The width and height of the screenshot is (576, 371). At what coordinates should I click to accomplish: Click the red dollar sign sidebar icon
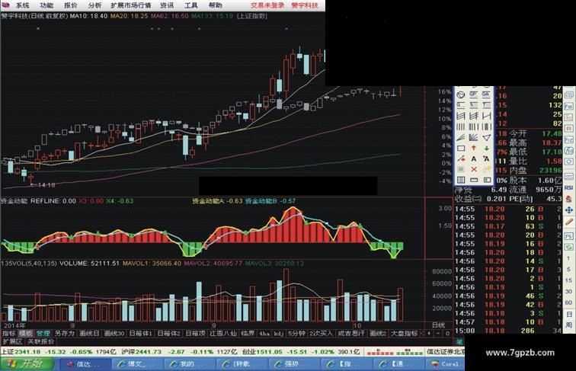pyautogui.click(x=569, y=199)
